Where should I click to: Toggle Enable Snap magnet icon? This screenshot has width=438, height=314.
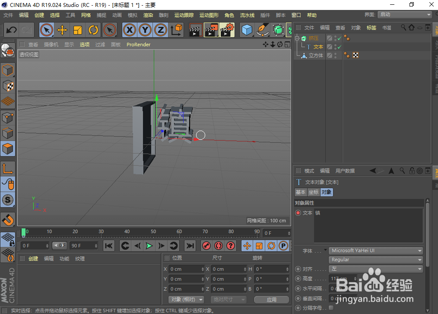(8, 220)
